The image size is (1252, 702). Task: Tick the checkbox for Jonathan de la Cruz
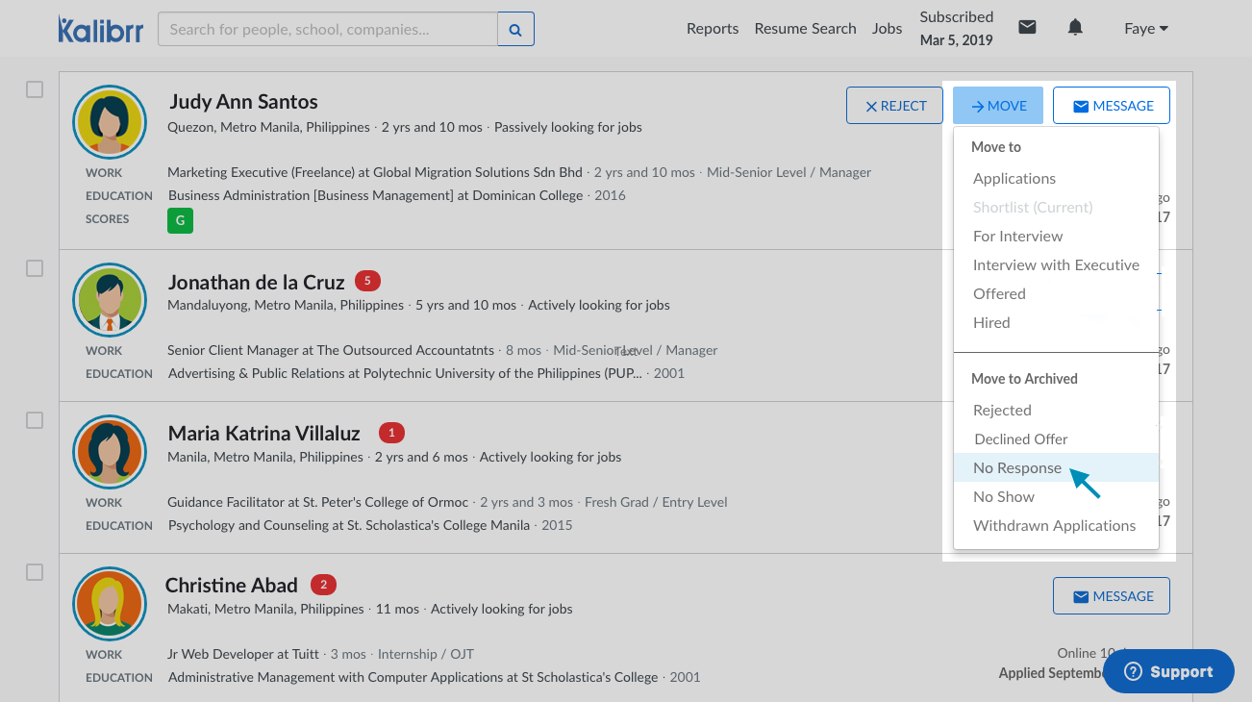coord(35,268)
